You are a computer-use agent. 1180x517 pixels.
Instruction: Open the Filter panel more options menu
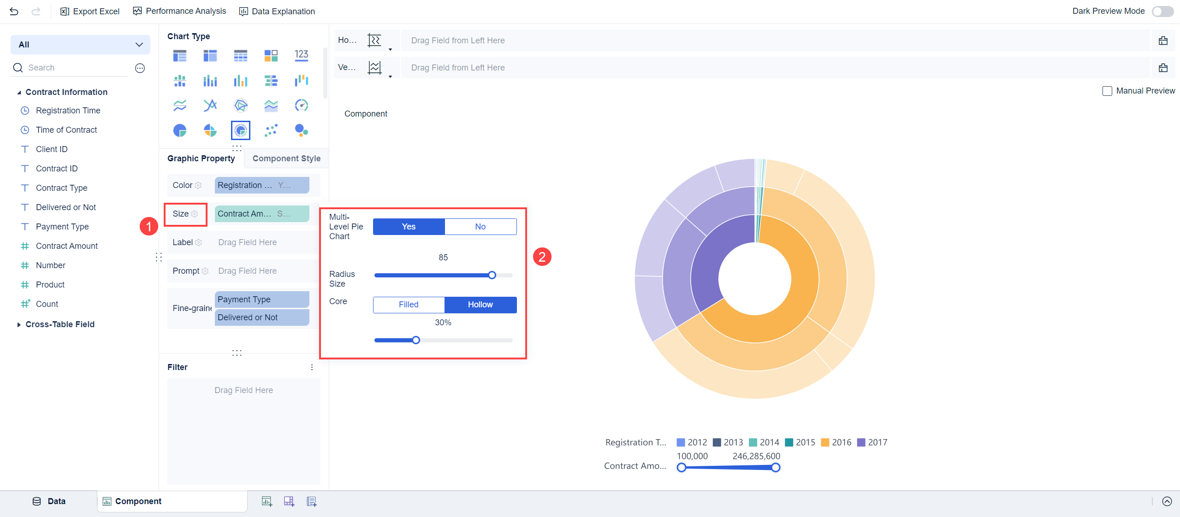tap(312, 367)
